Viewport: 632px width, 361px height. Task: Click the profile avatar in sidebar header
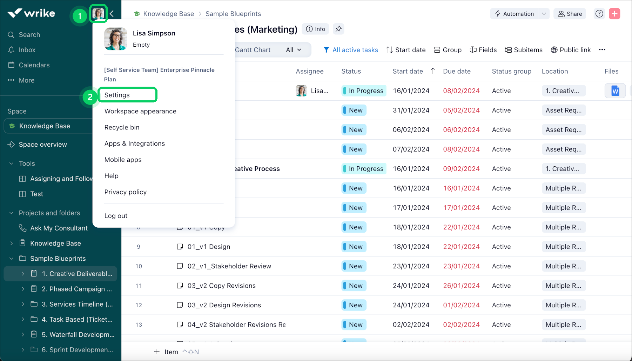click(x=98, y=14)
